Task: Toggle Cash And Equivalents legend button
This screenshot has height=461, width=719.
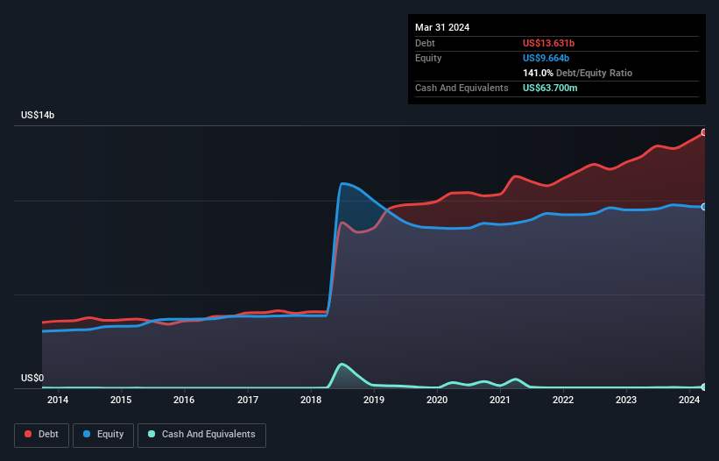Action: [x=201, y=435]
